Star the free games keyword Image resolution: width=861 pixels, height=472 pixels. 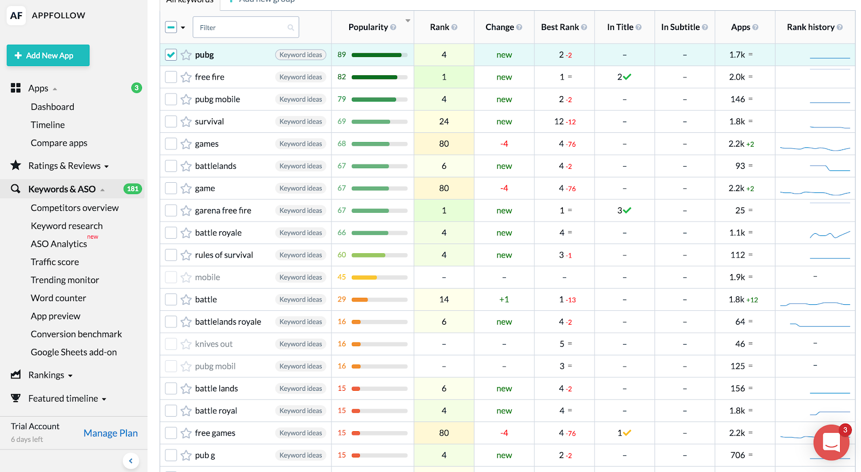point(186,433)
